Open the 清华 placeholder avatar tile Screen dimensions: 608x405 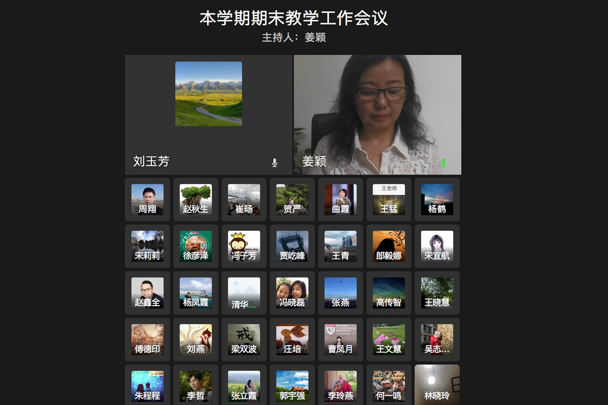[244, 293]
